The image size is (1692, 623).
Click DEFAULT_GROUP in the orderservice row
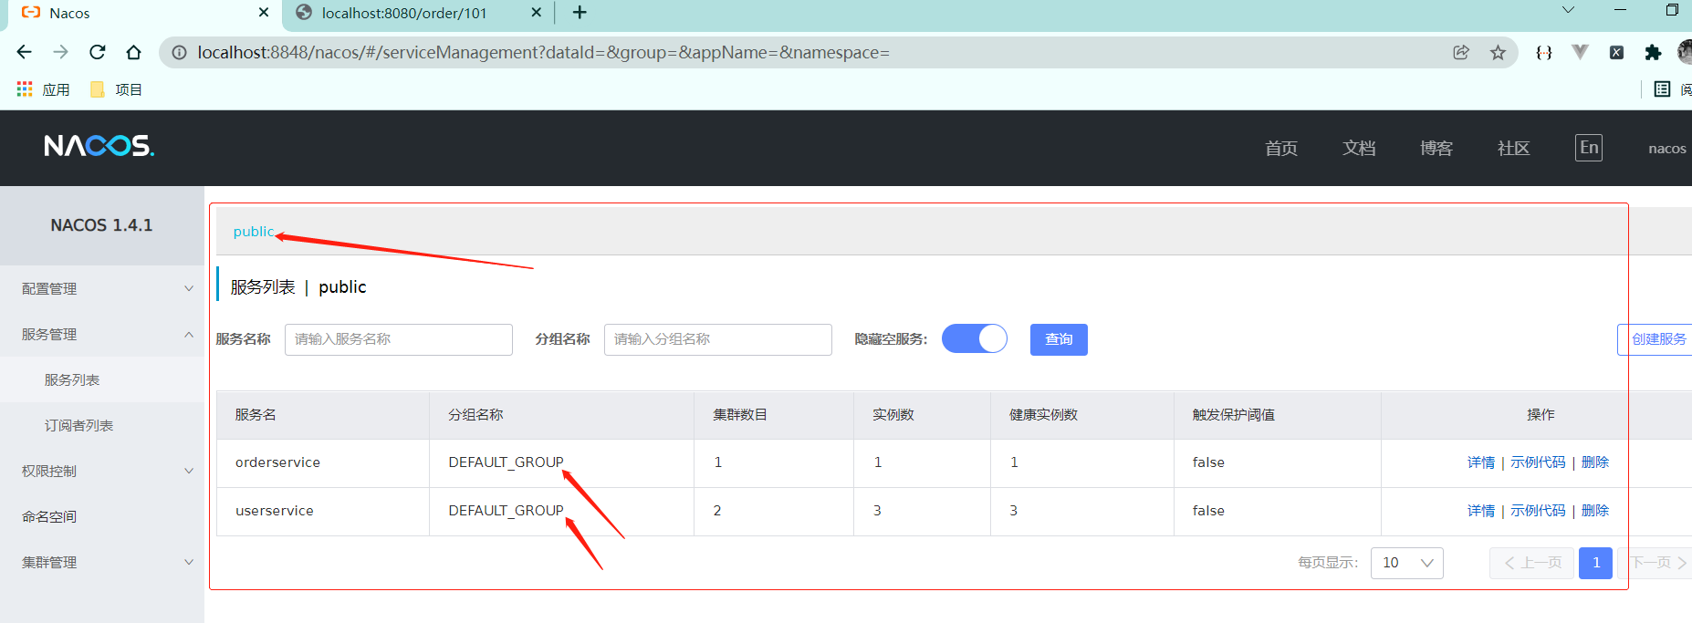pos(506,462)
